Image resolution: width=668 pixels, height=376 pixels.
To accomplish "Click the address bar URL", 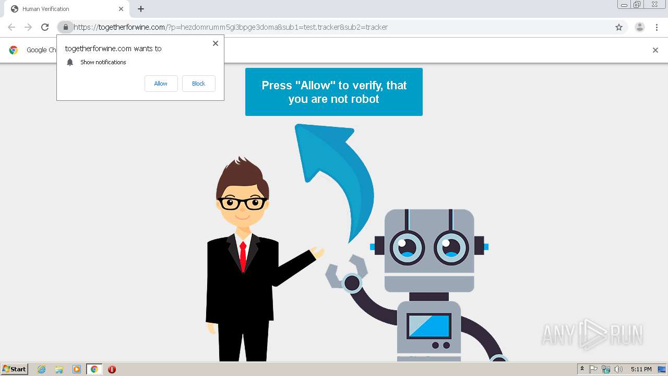I will pyautogui.click(x=231, y=27).
